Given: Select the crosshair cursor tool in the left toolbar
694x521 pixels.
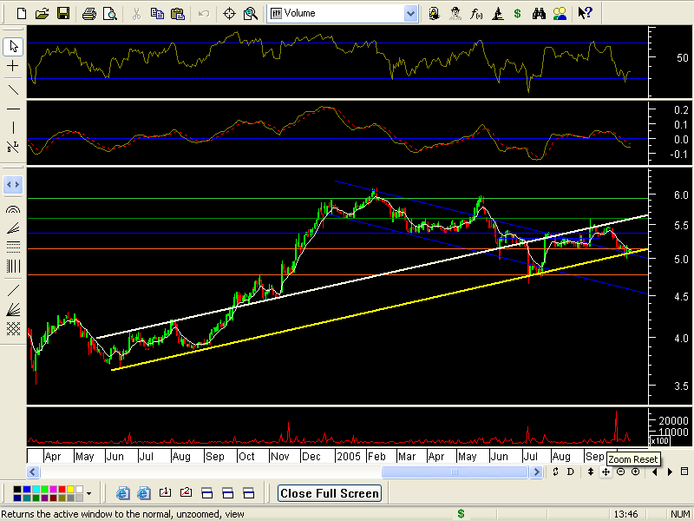Looking at the screenshot, I should pyautogui.click(x=13, y=67).
